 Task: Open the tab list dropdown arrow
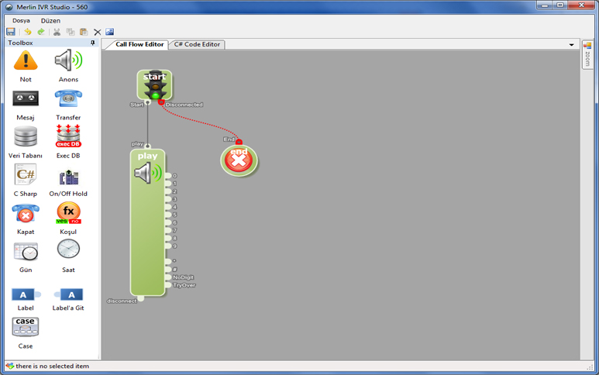tap(572, 45)
